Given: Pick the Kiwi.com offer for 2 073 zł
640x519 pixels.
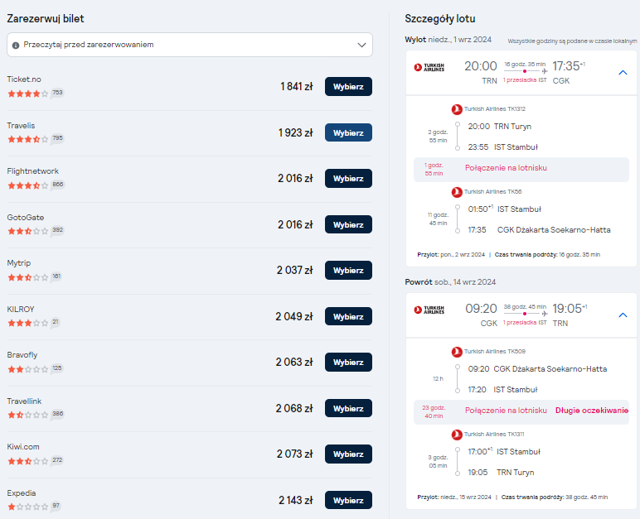Looking at the screenshot, I should point(348,454).
